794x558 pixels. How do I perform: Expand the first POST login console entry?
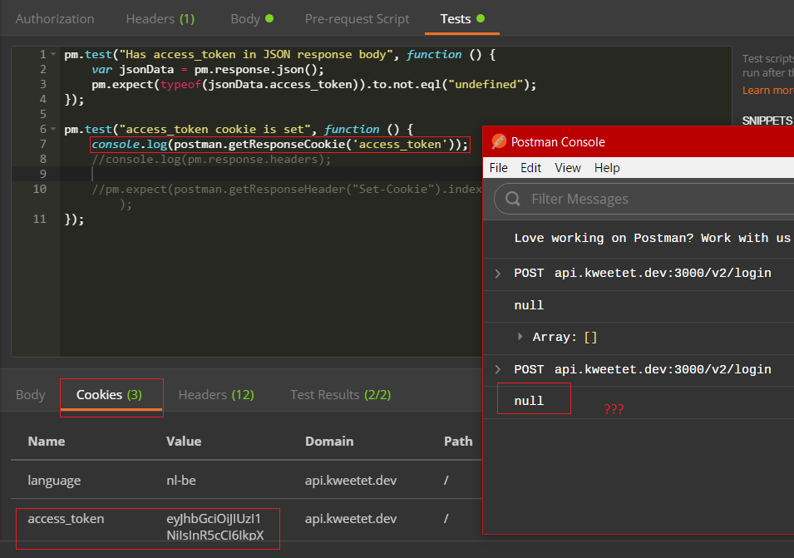498,274
